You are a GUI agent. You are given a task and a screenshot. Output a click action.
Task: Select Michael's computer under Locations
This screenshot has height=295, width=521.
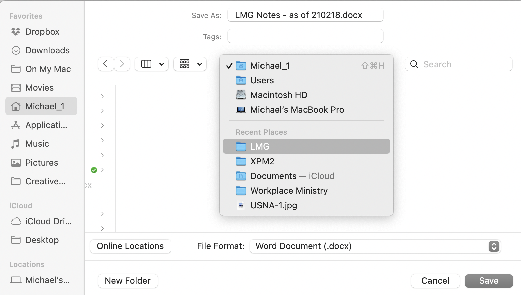coord(41,280)
